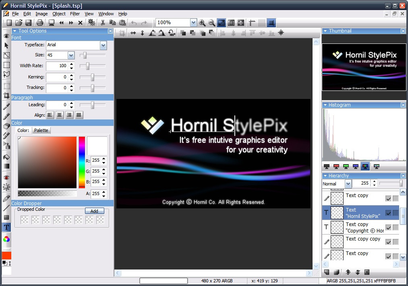Click the Open file folder icon
This screenshot has width=408, height=286.
click(x=19, y=23)
